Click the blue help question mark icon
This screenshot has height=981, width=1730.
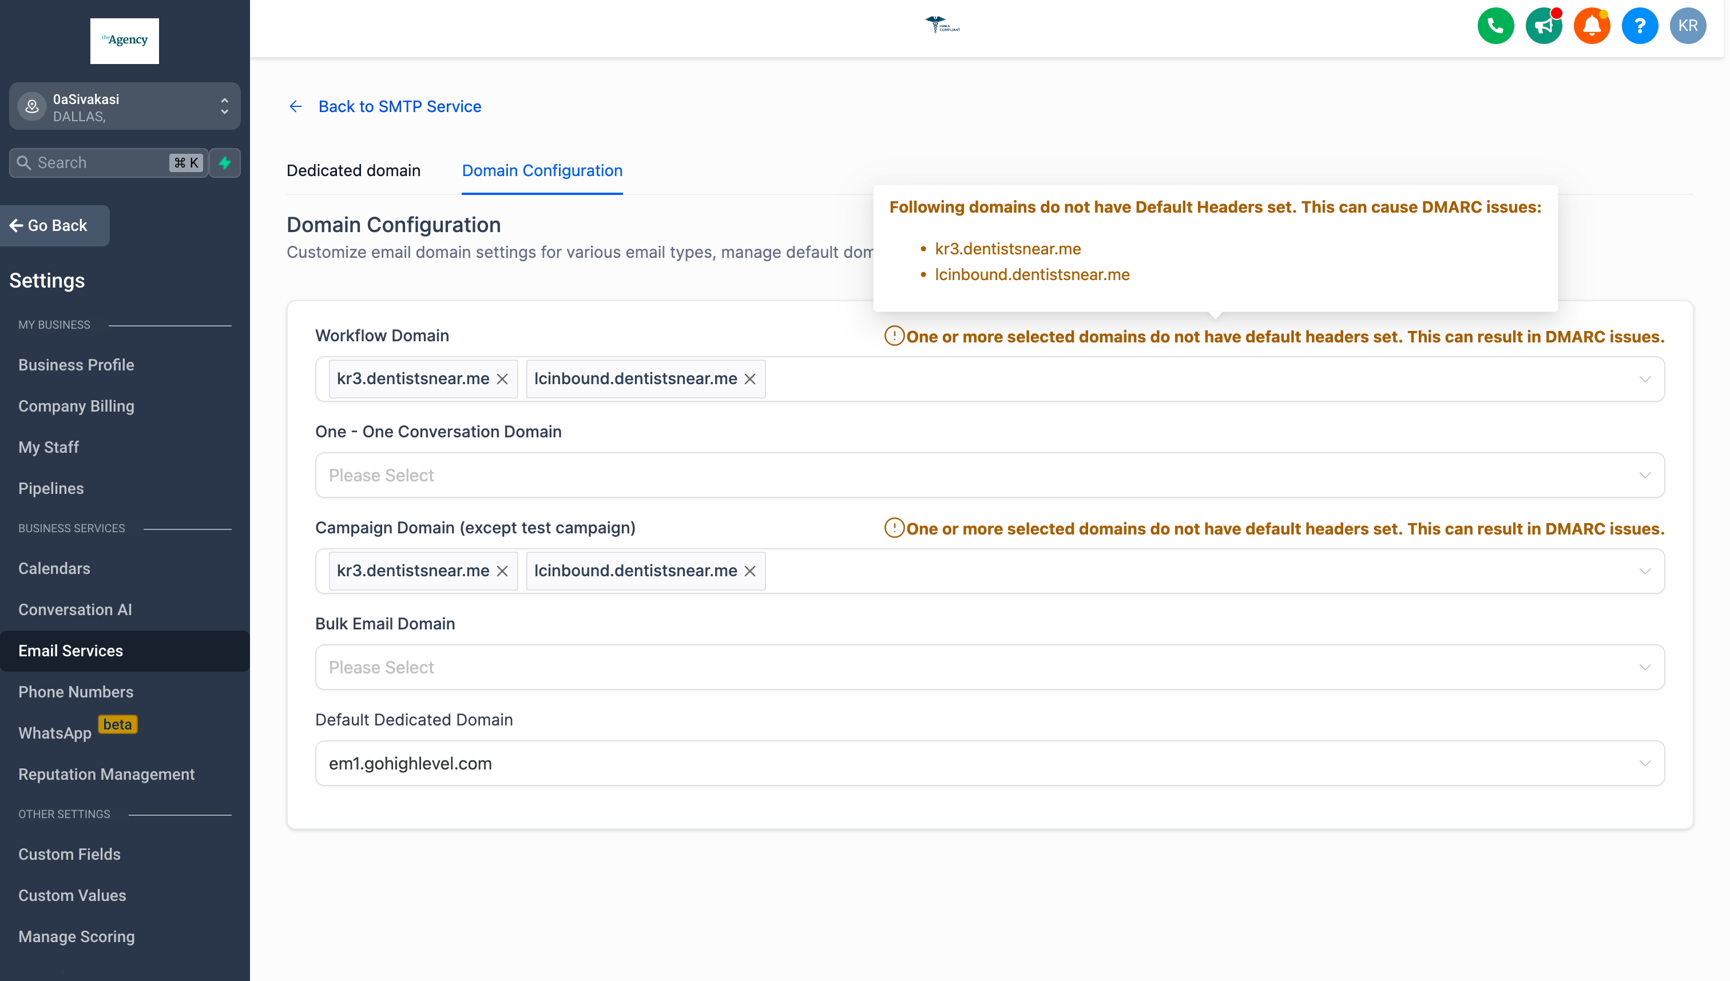[1639, 26]
